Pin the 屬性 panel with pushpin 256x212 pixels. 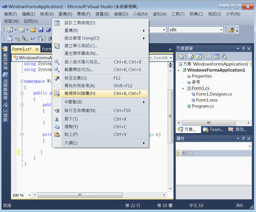pos(244,138)
